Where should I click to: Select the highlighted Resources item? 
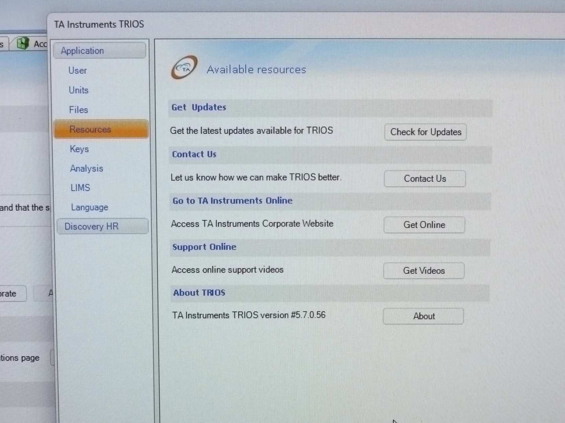[101, 129]
